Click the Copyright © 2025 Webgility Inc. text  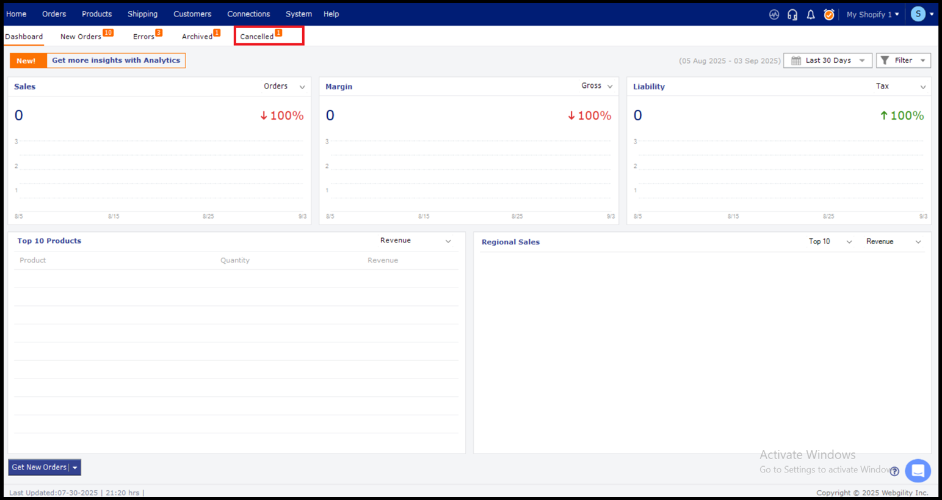pos(872,493)
